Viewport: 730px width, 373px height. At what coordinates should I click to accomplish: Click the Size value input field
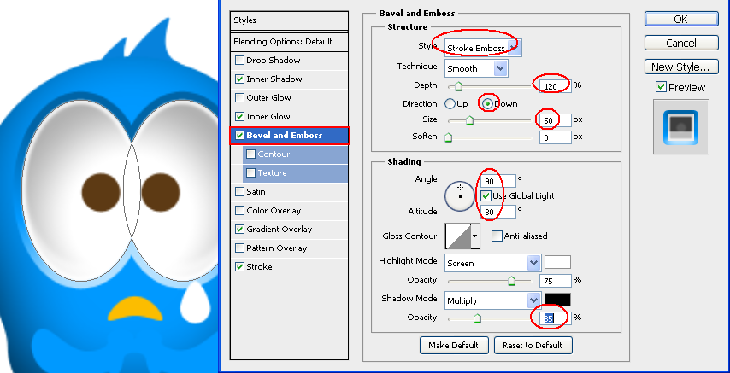(x=555, y=120)
